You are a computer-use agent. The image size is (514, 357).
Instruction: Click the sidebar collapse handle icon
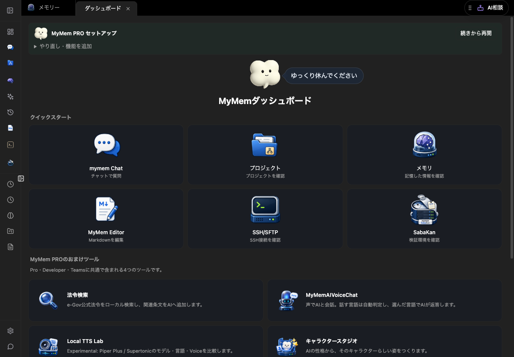21,178
